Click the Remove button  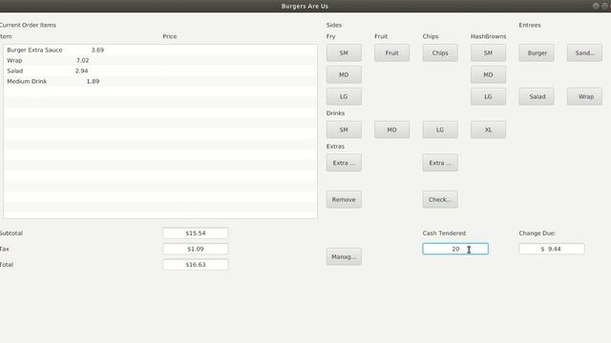point(344,199)
